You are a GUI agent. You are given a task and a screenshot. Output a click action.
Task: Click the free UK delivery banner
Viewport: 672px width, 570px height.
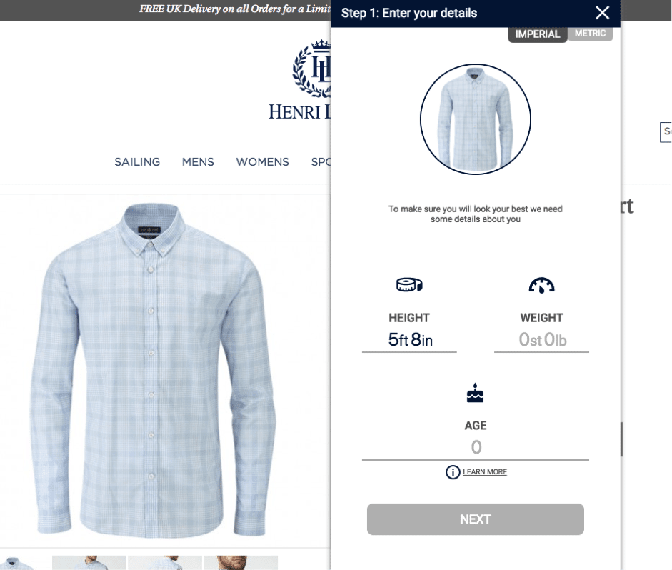[235, 9]
